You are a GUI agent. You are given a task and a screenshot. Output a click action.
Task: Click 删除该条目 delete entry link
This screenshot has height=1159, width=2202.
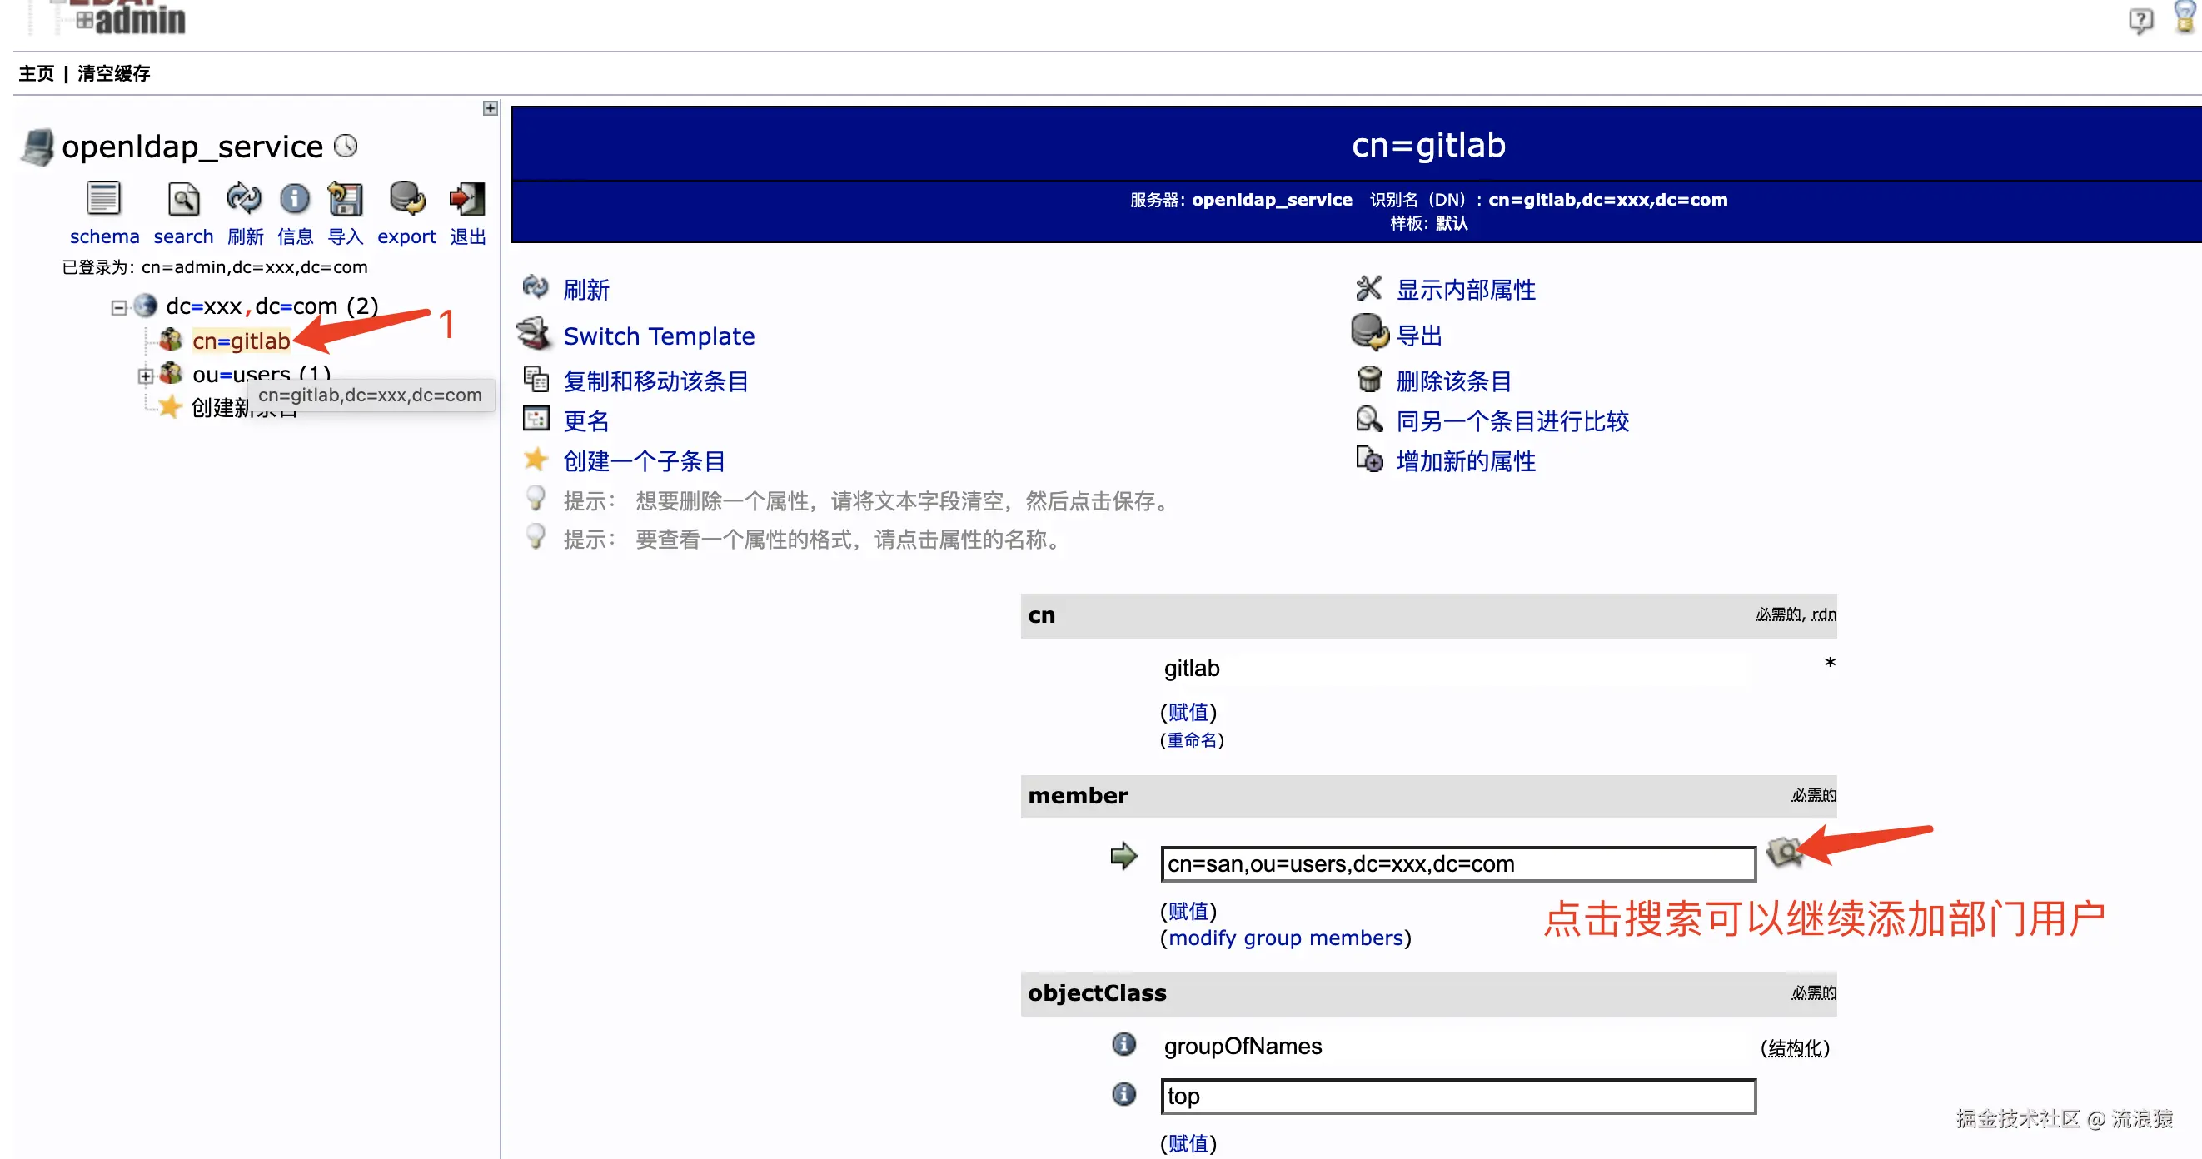pyautogui.click(x=1453, y=381)
